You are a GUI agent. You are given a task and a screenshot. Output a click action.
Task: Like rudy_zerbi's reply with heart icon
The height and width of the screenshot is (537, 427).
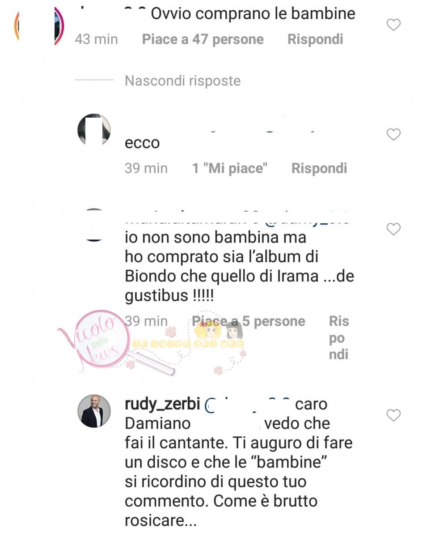tap(393, 416)
